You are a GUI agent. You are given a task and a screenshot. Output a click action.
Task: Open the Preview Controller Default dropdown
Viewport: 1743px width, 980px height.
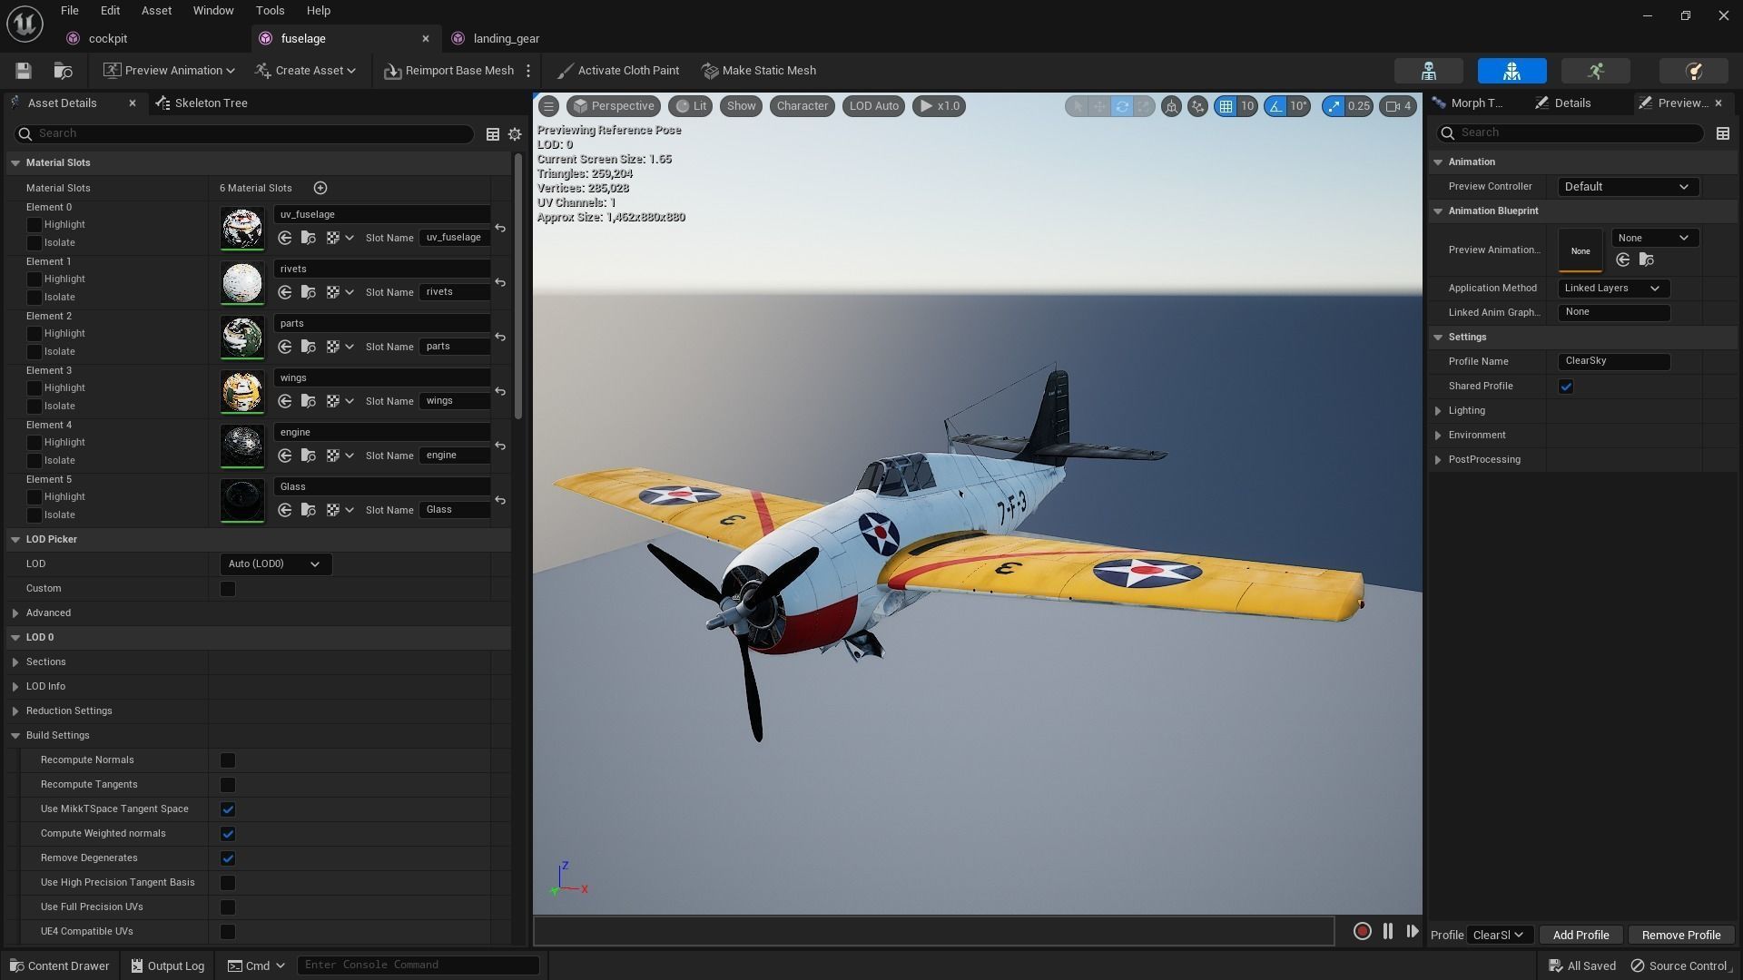tap(1626, 187)
